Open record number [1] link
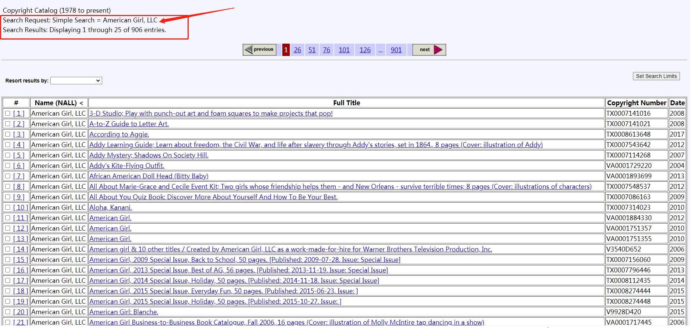Screen dimensions: 690x328 [19, 113]
